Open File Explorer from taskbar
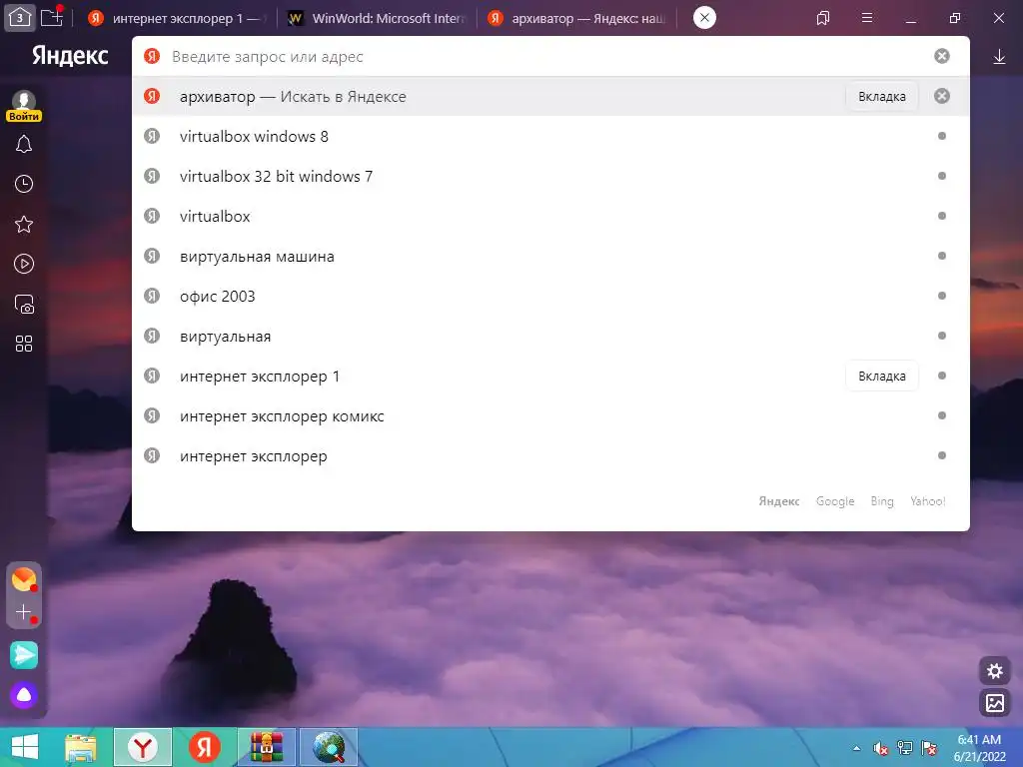The height and width of the screenshot is (767, 1023). tap(80, 747)
